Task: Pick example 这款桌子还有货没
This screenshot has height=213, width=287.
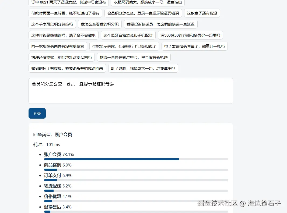Action: (x=202, y=13)
